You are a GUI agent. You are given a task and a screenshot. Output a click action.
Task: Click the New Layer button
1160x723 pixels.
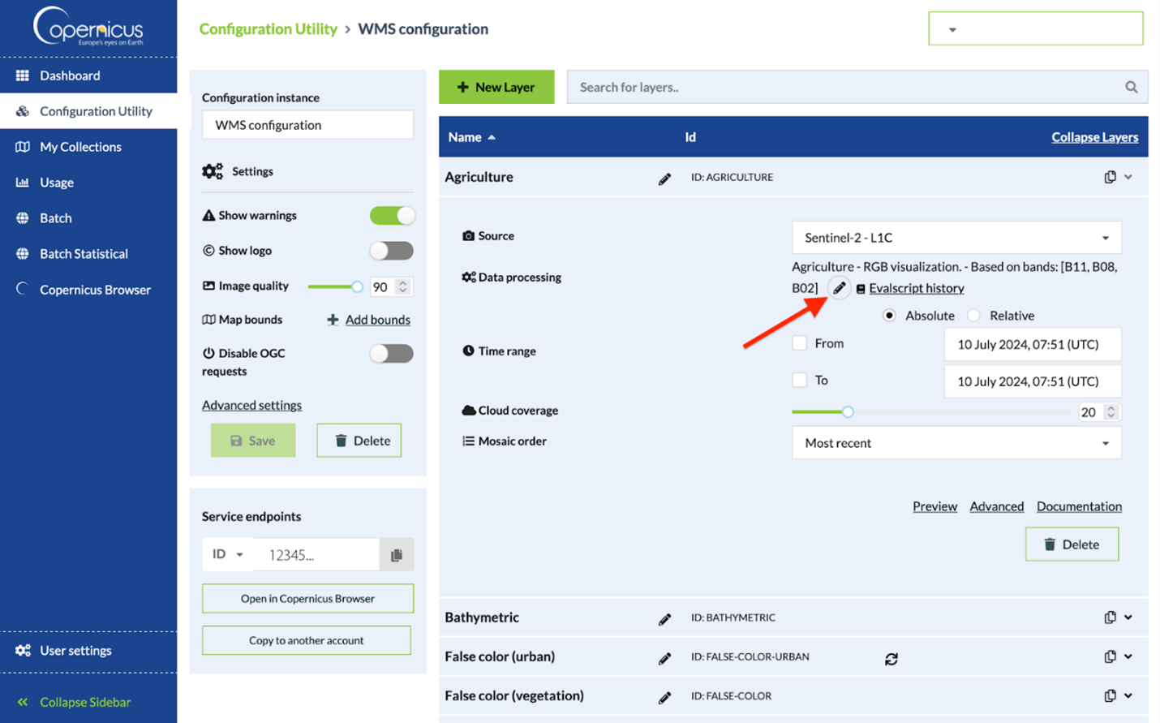496,87
